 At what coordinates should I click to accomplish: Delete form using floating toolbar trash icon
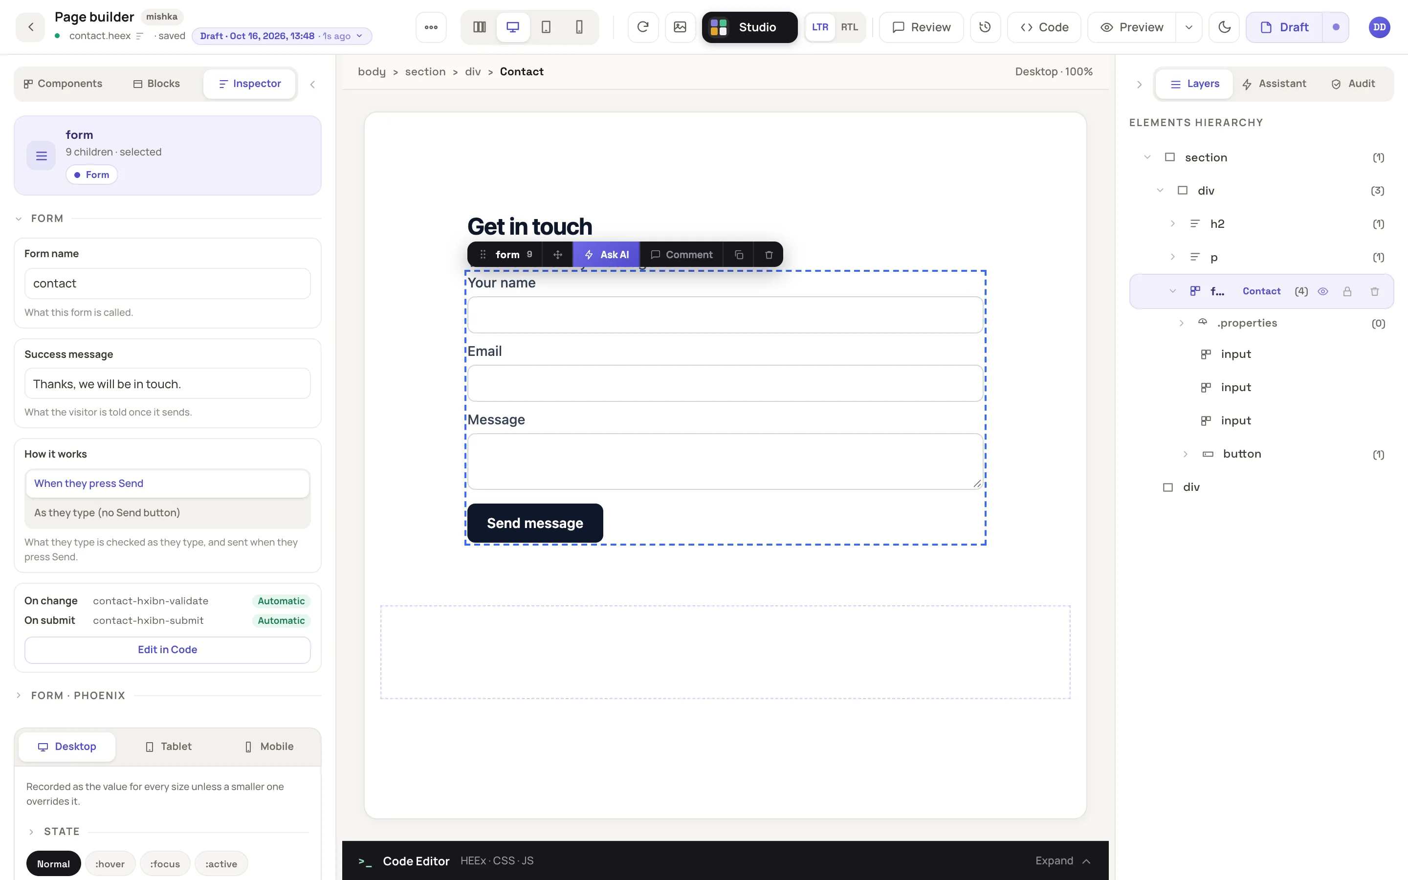(x=769, y=254)
